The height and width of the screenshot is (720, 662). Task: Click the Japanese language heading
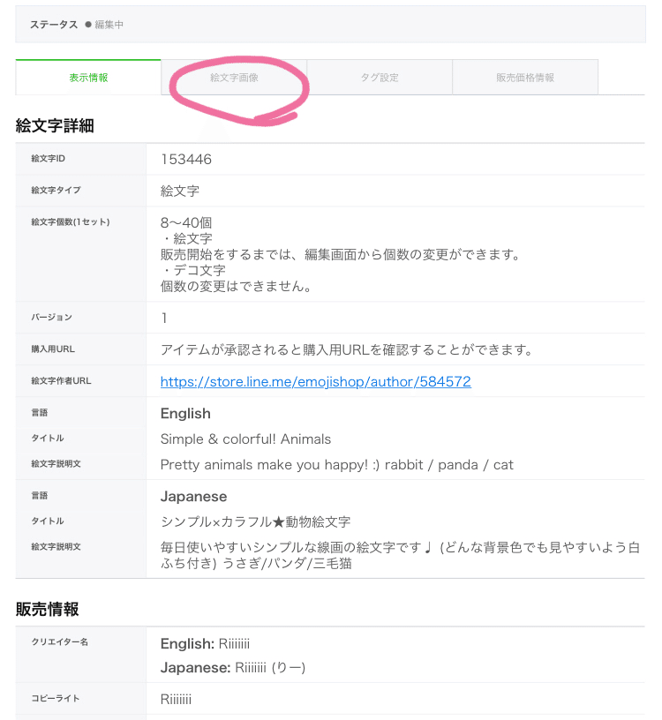193,497
